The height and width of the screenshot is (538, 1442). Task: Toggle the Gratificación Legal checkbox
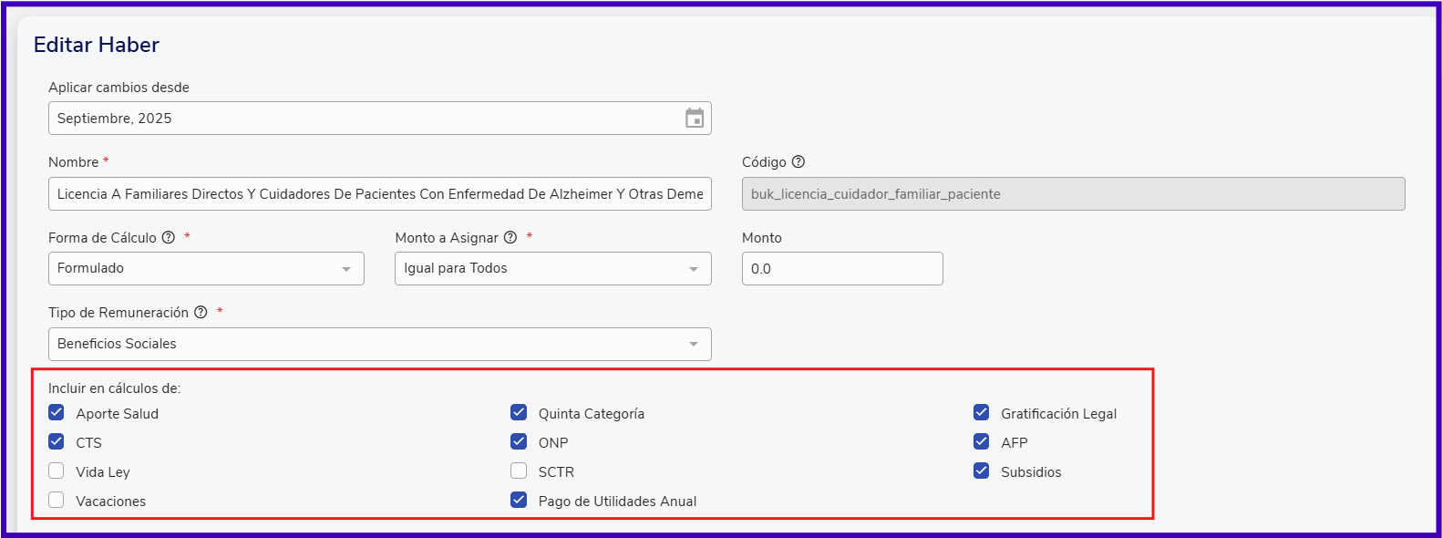click(x=981, y=412)
